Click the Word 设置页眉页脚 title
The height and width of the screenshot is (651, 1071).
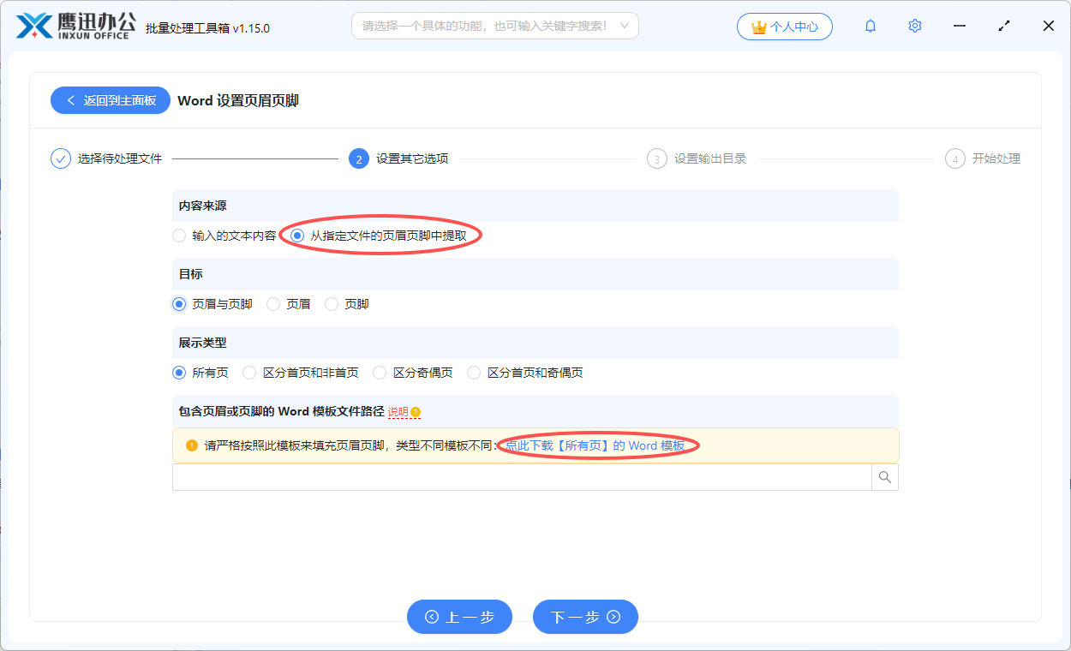click(238, 100)
